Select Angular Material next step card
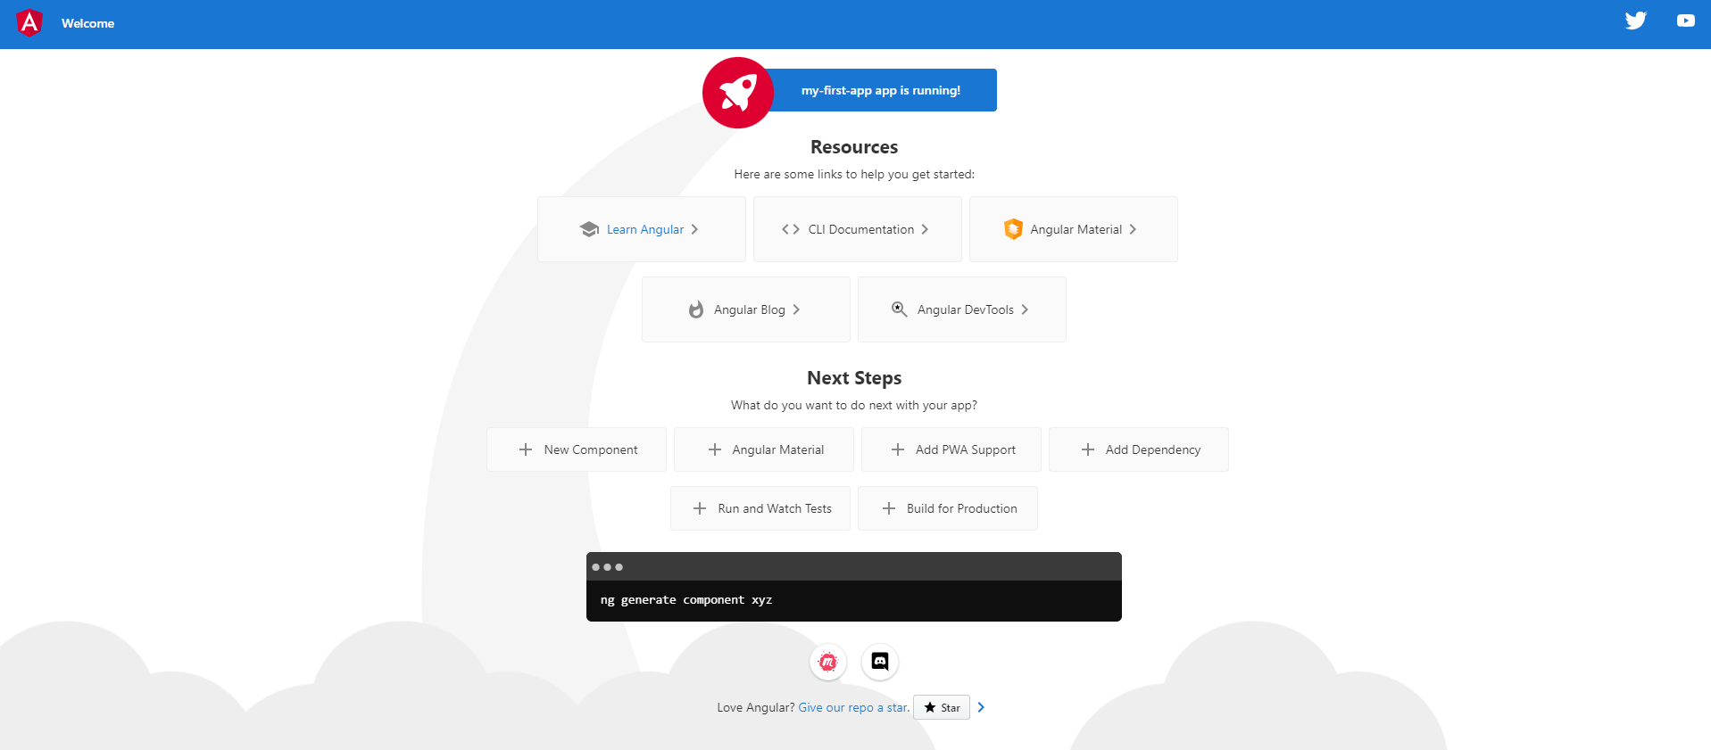The width and height of the screenshot is (1711, 750). [764, 449]
